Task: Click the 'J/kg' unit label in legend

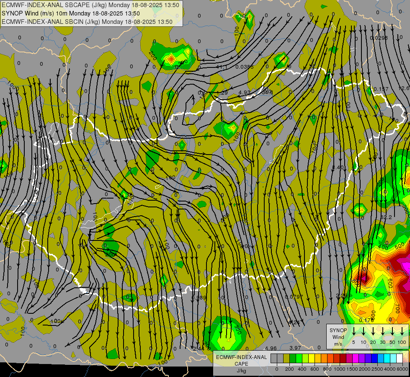Action: [241, 371]
